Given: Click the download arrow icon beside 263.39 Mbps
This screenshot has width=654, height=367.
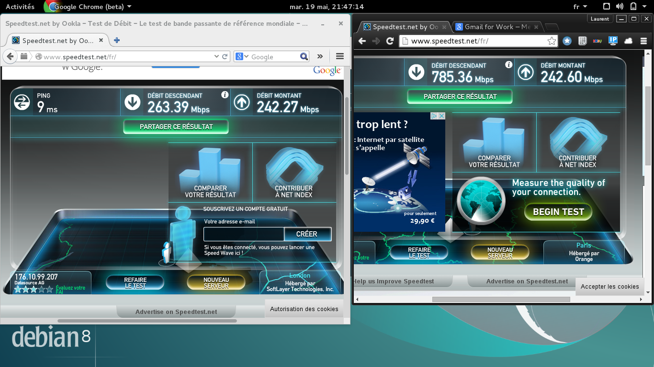Looking at the screenshot, I should pyautogui.click(x=132, y=102).
